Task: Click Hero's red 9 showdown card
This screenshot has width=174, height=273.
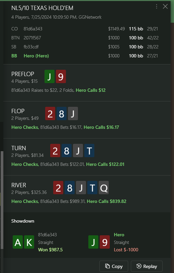Action: [x=105, y=242]
